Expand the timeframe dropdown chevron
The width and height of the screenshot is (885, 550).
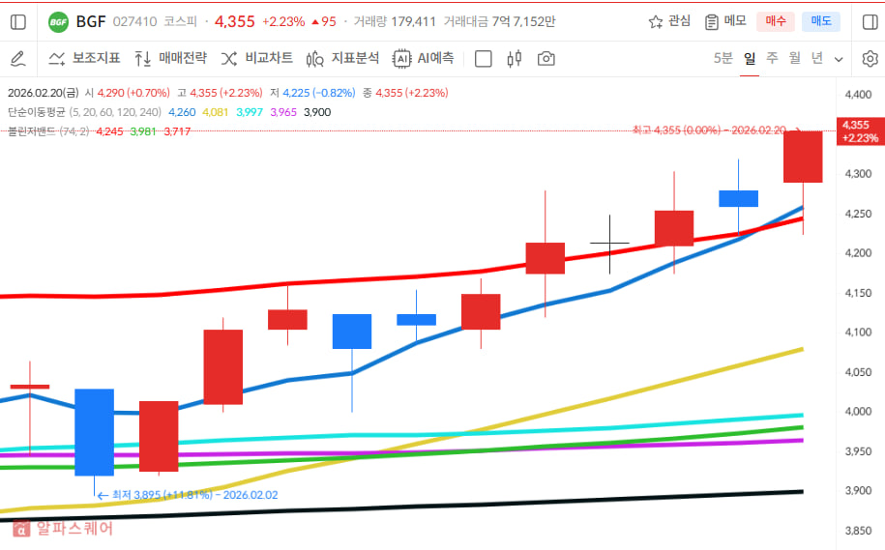tap(839, 59)
